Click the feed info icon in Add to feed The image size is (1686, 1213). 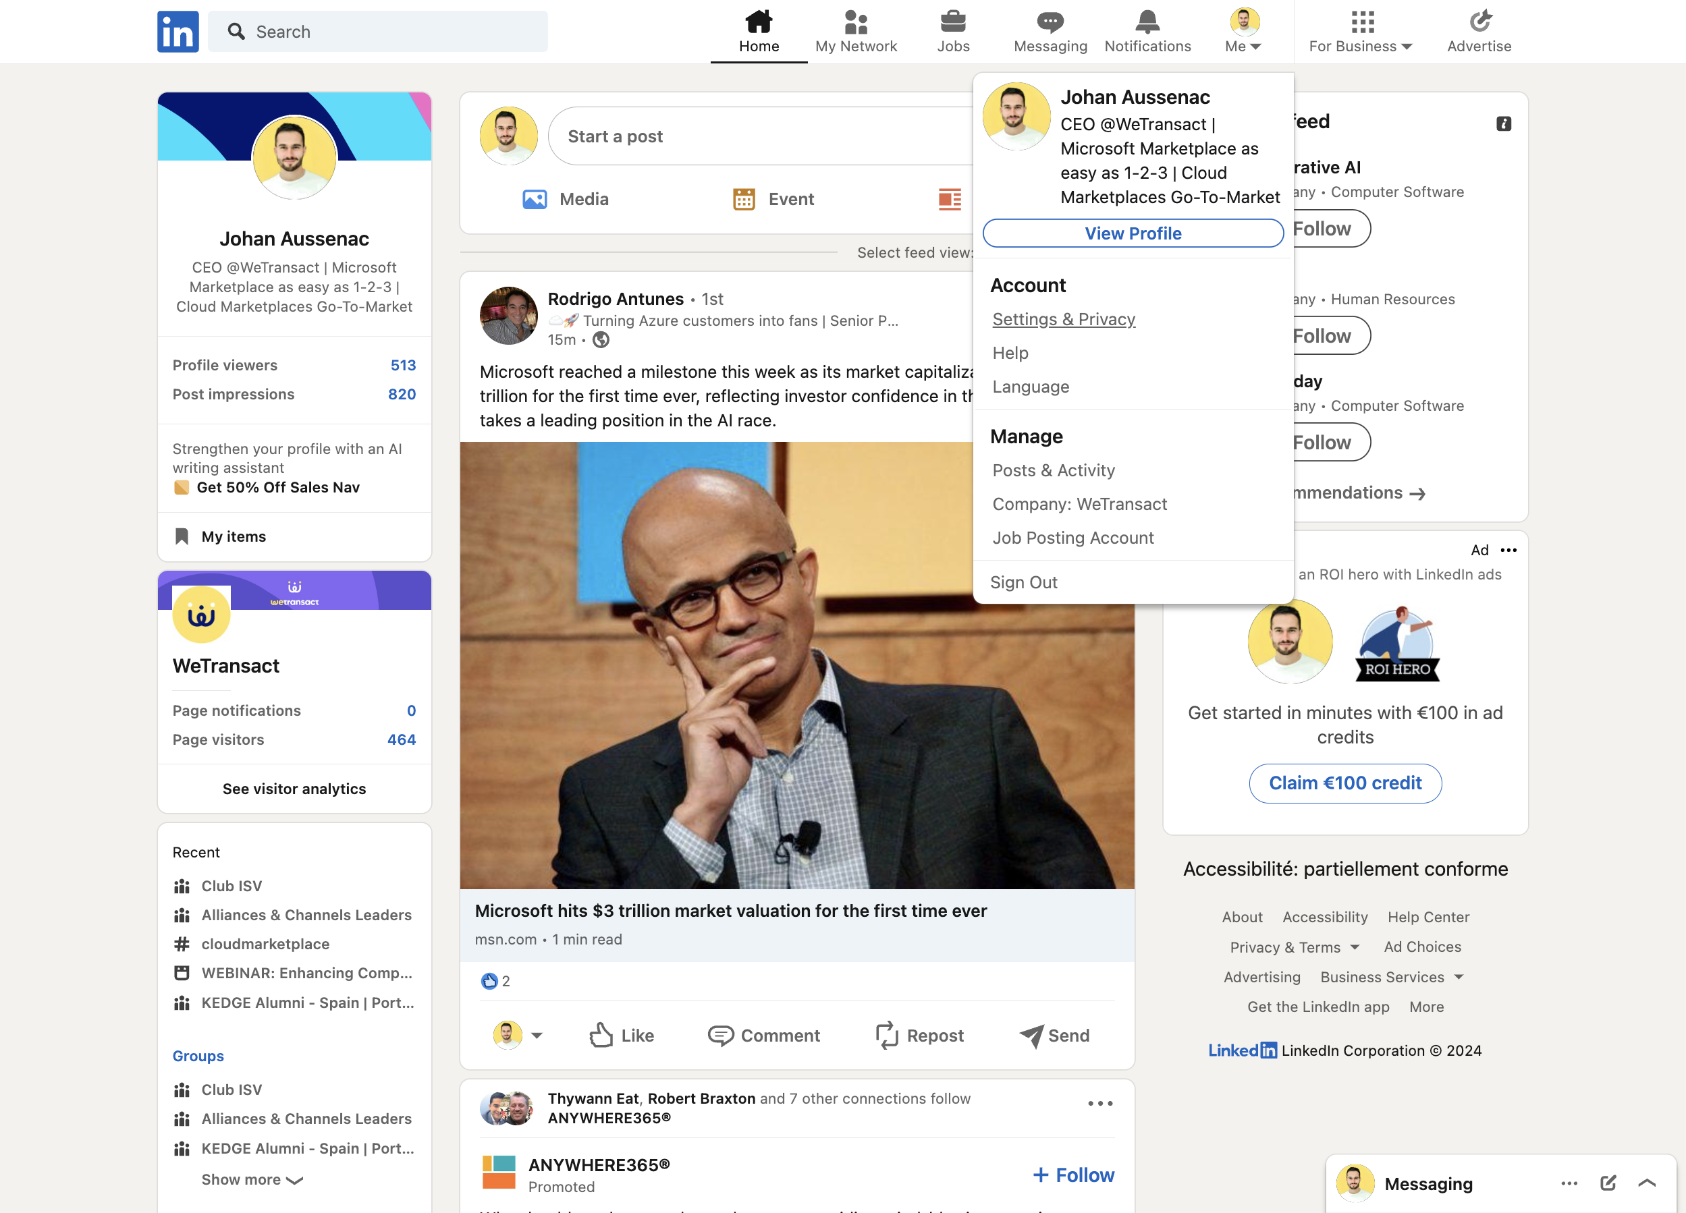[1503, 123]
